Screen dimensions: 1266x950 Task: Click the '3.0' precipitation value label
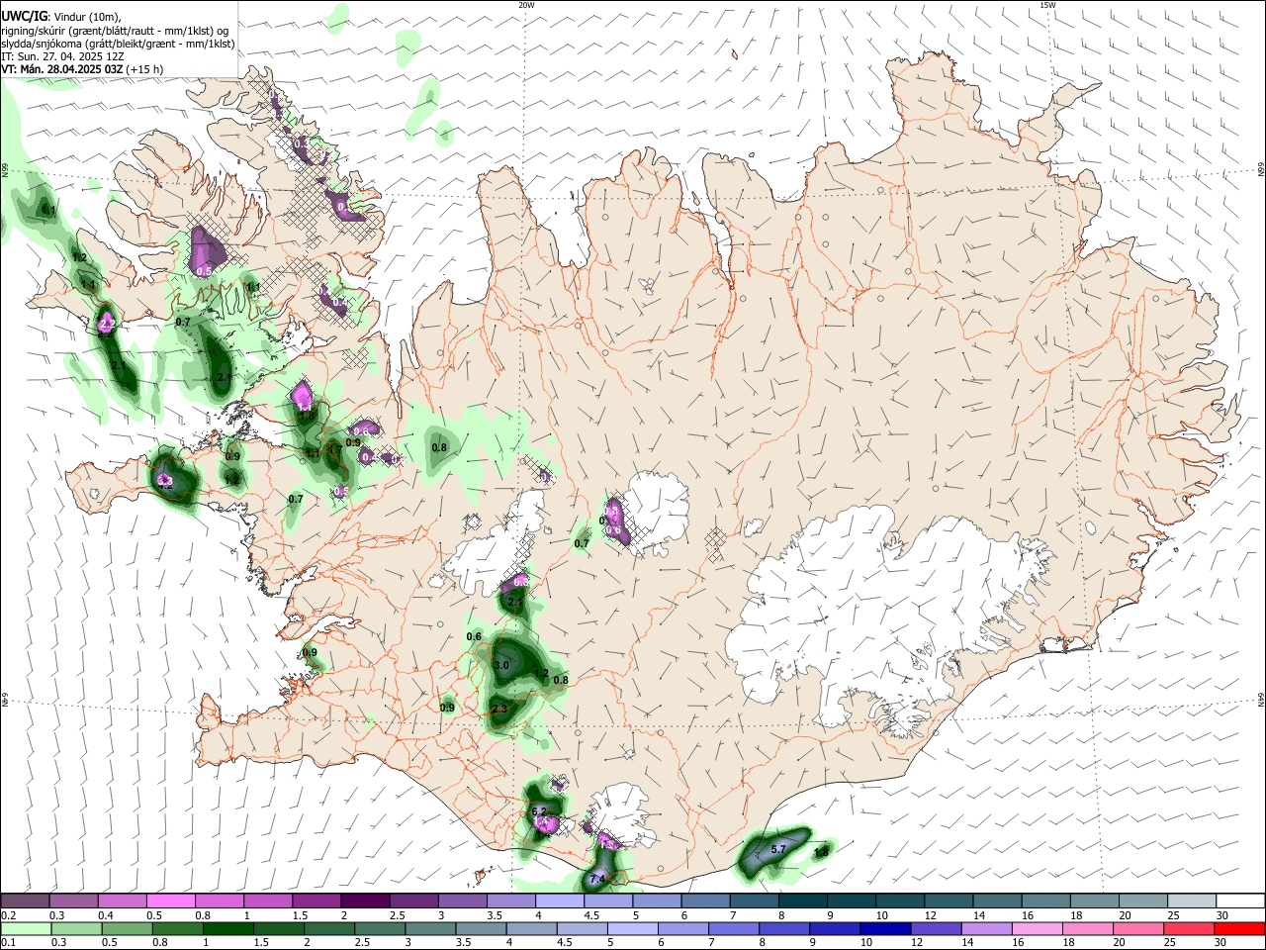click(x=501, y=665)
